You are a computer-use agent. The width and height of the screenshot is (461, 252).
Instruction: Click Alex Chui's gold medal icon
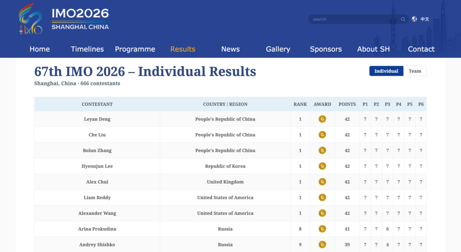point(322,182)
